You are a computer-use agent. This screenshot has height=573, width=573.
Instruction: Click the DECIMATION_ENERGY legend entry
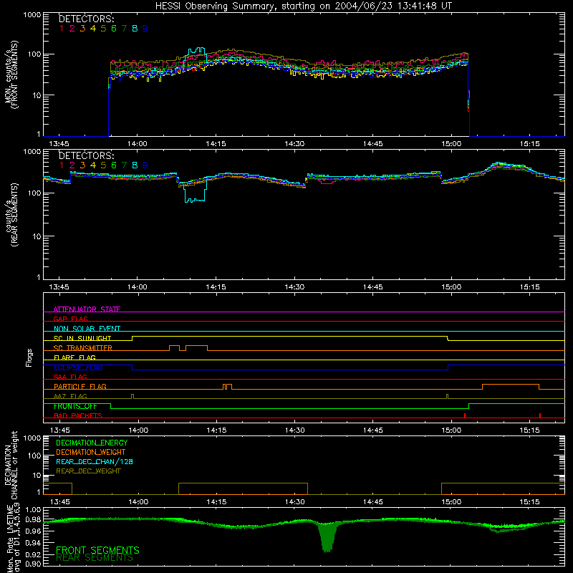point(92,443)
